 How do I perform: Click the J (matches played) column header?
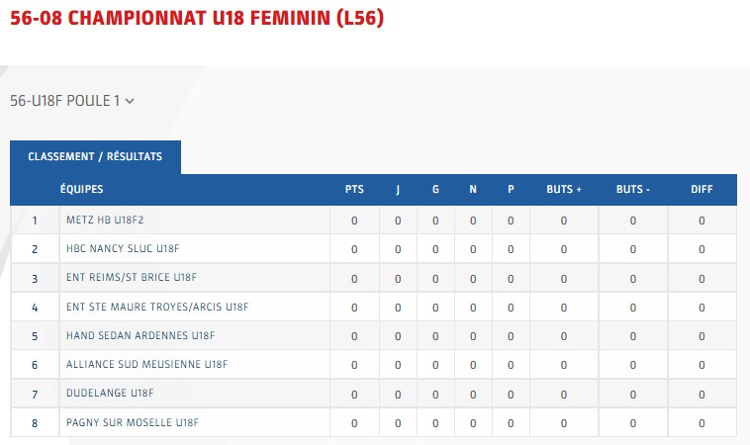pos(398,189)
